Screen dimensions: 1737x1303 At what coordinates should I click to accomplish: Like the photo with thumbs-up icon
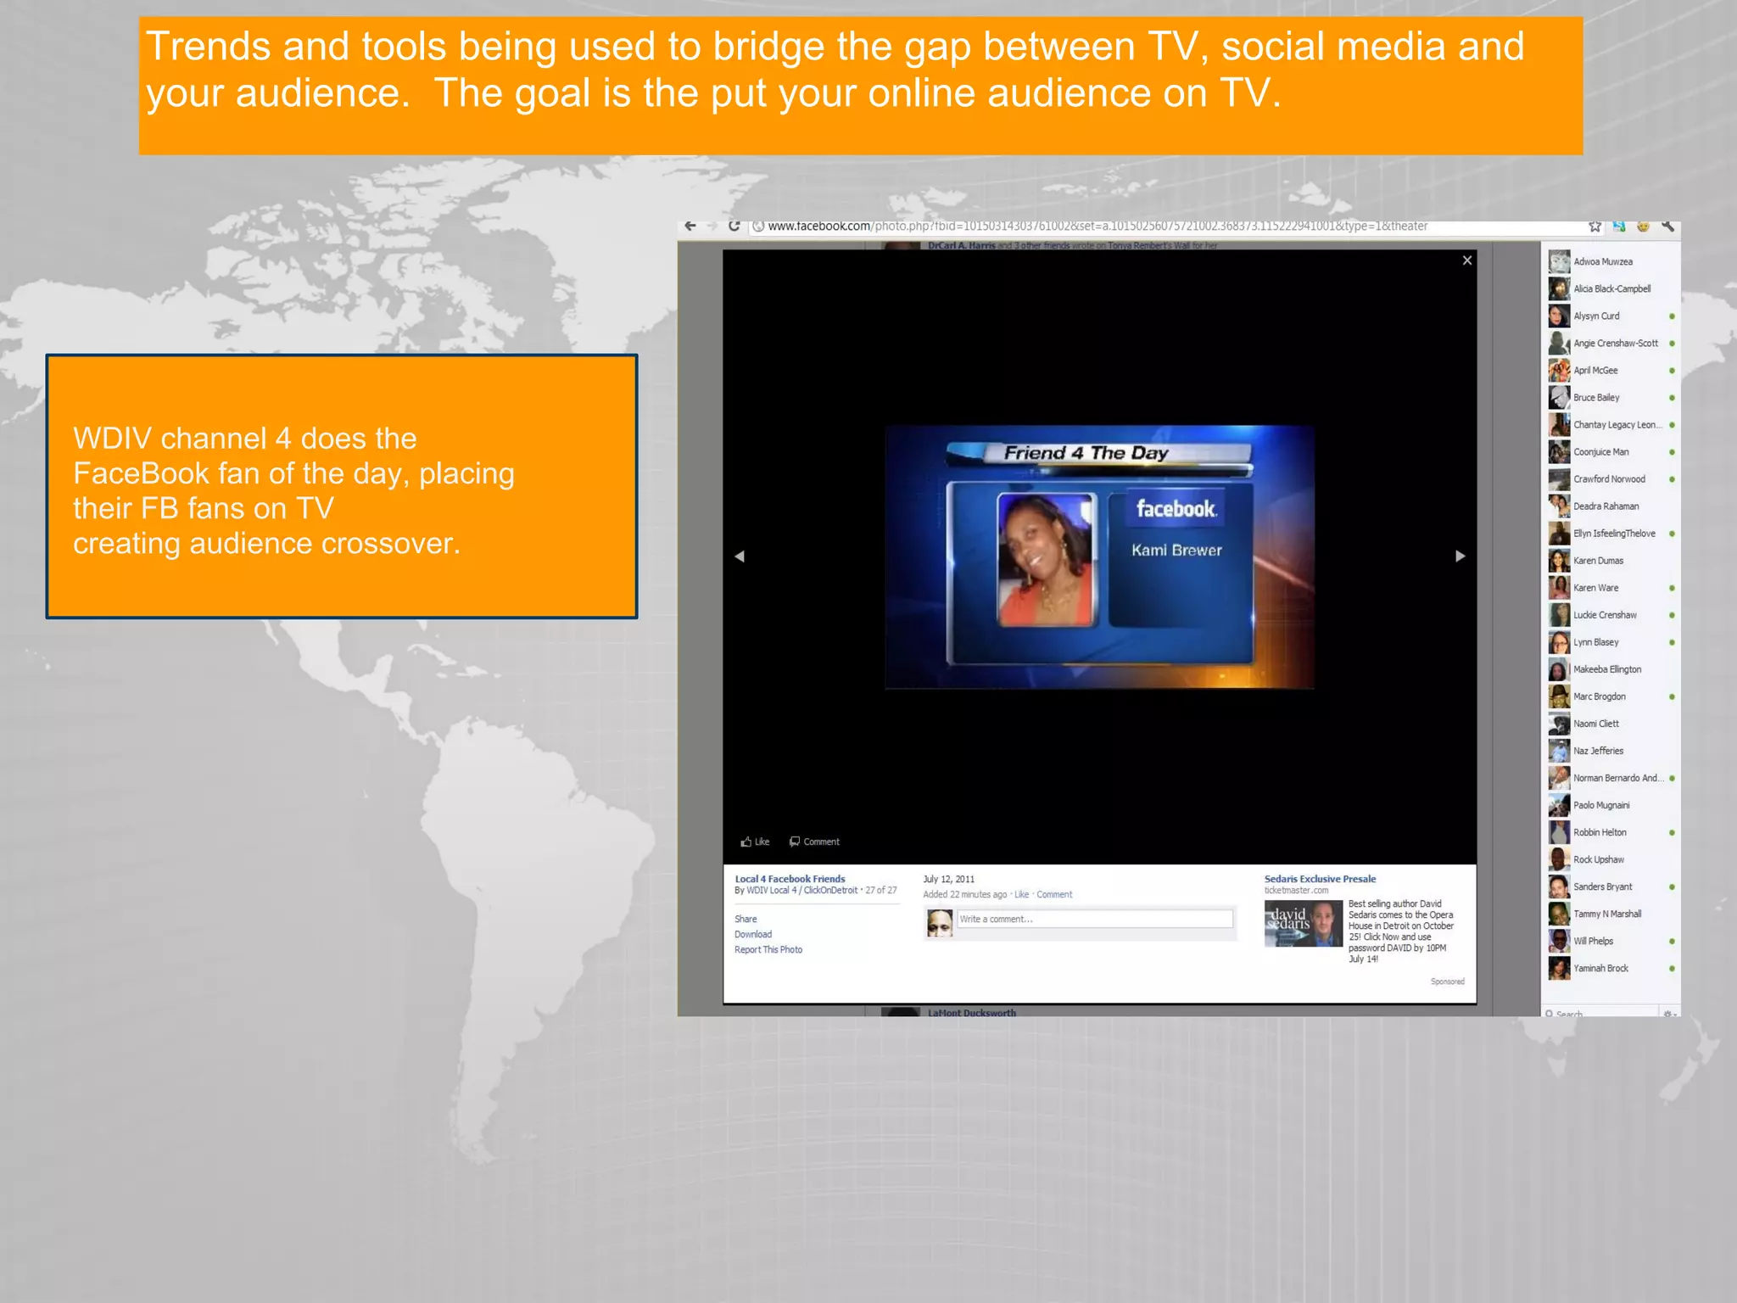point(755,842)
